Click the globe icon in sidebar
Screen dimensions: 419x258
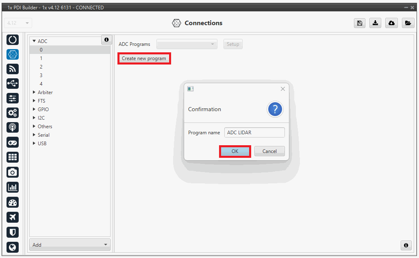pyautogui.click(x=13, y=247)
